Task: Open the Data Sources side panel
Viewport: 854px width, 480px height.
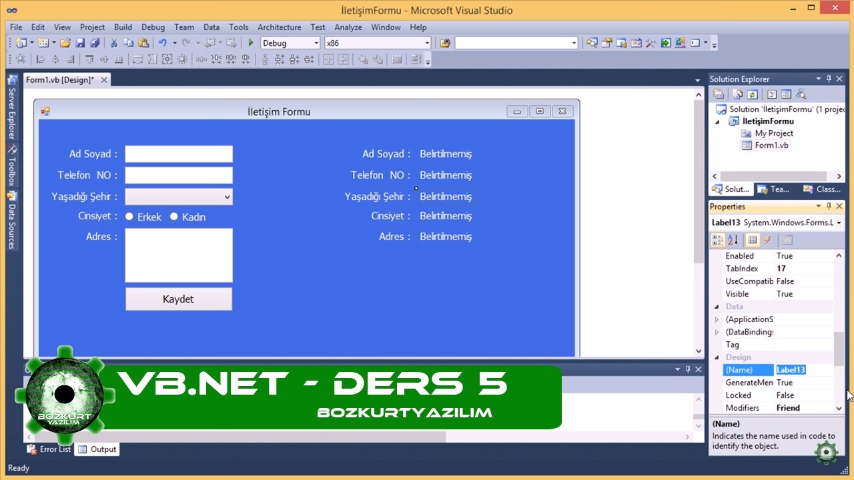Action: (x=11, y=220)
